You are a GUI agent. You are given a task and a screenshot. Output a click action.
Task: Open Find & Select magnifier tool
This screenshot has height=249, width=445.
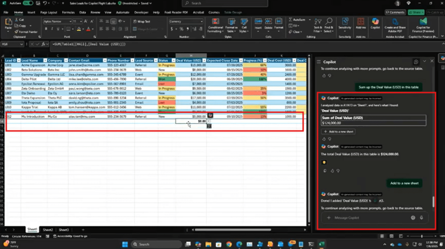point(329,22)
